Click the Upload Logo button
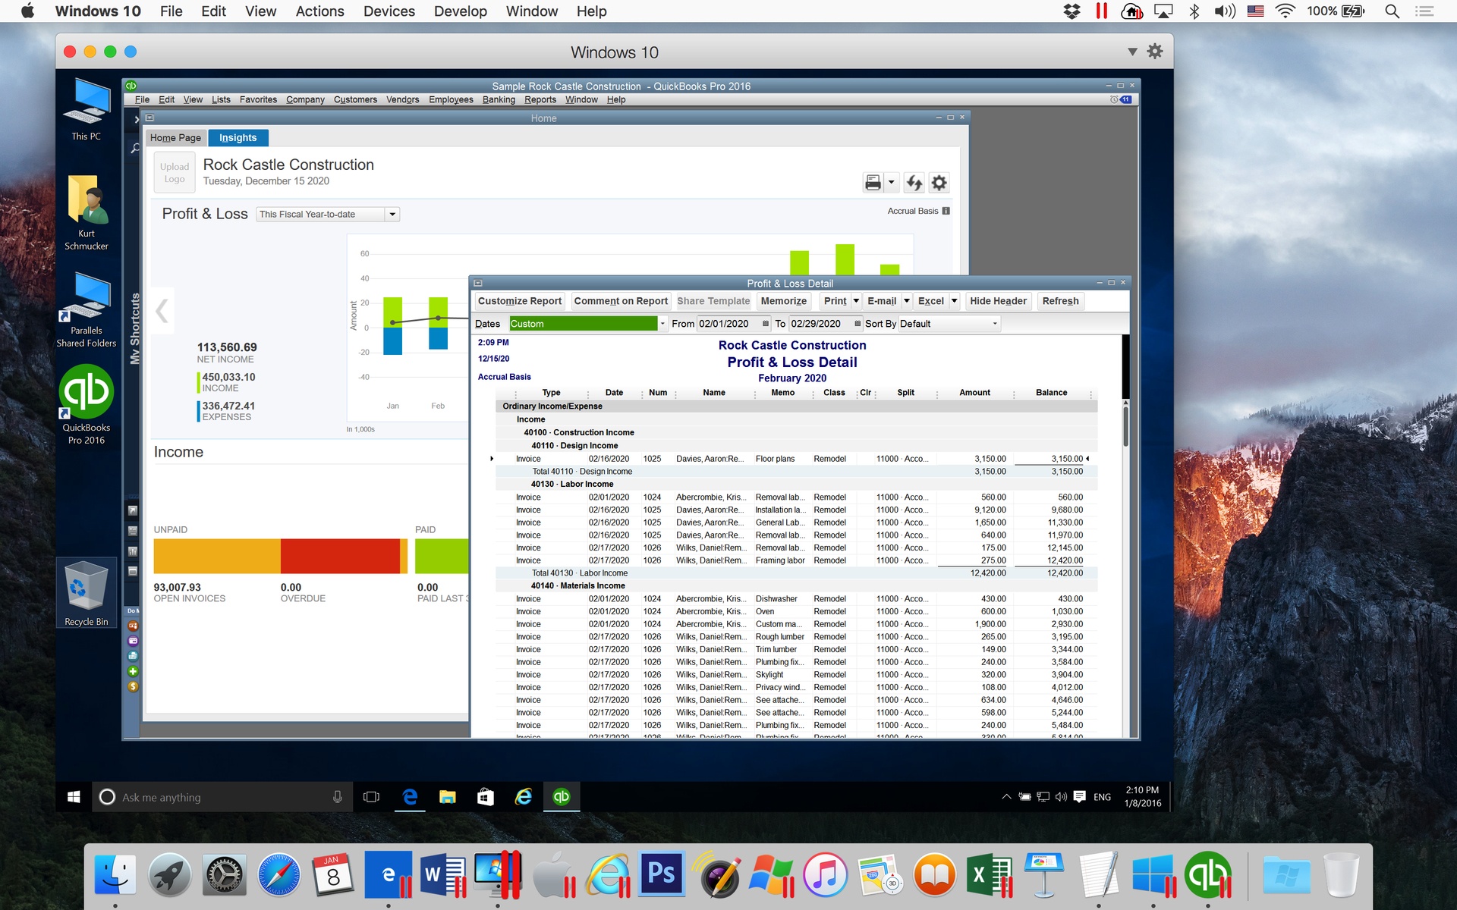This screenshot has width=1457, height=910. 175,173
